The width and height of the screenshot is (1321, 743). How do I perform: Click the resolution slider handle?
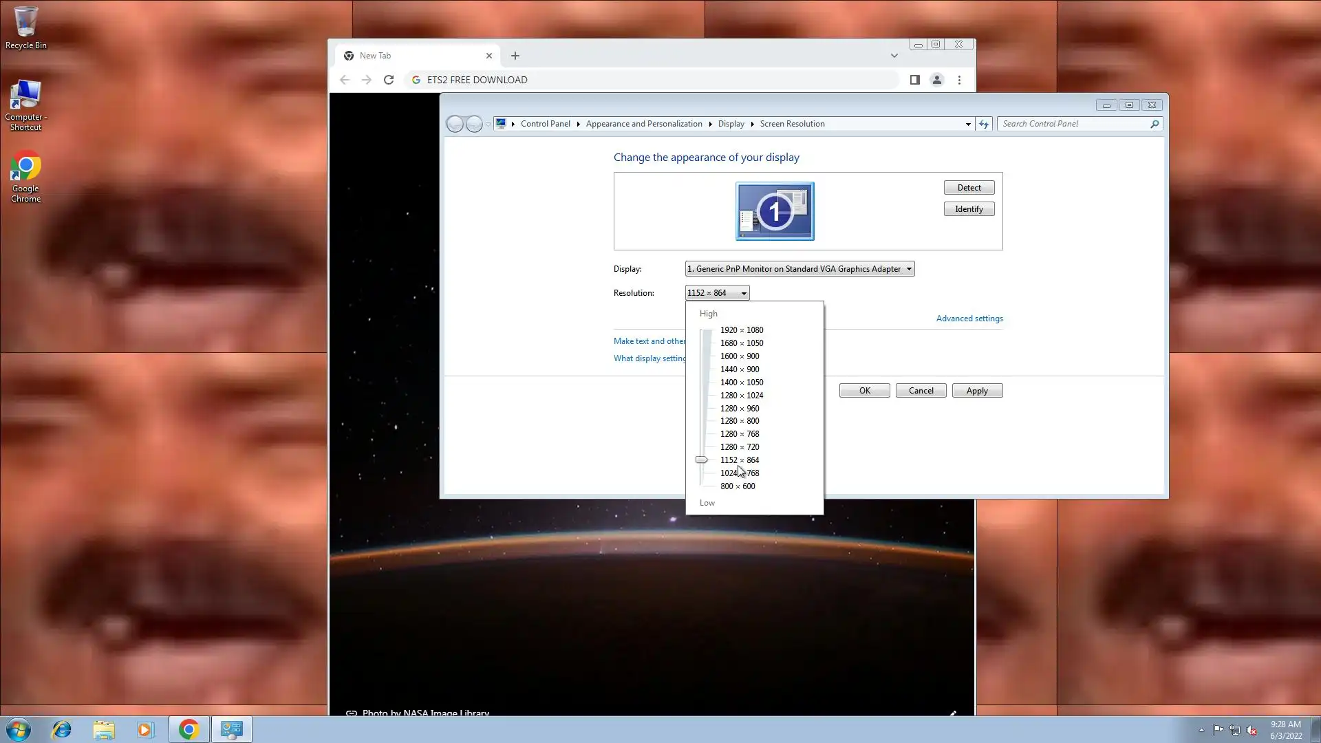(701, 460)
